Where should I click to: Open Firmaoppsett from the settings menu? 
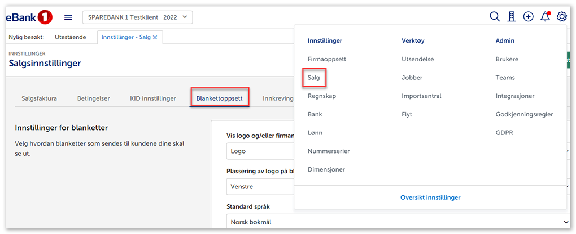326,59
